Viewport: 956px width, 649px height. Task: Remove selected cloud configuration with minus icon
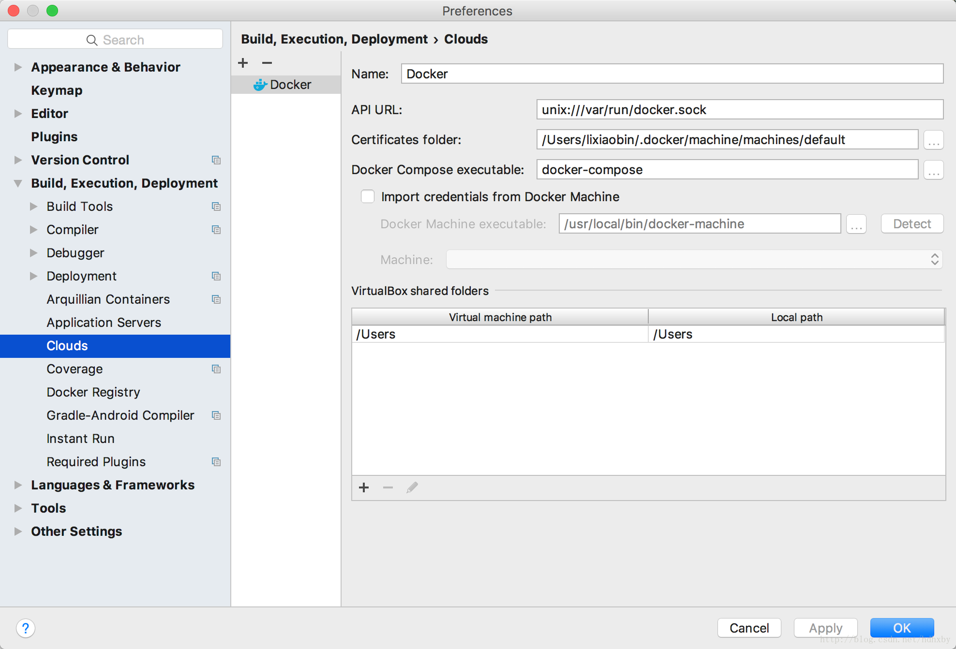tap(267, 63)
